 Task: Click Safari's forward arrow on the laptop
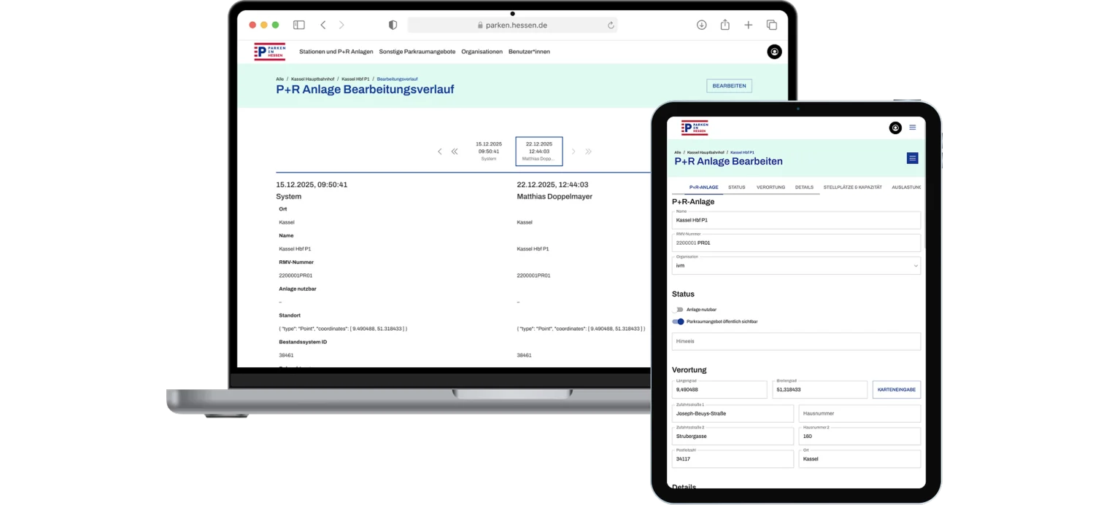(x=341, y=25)
